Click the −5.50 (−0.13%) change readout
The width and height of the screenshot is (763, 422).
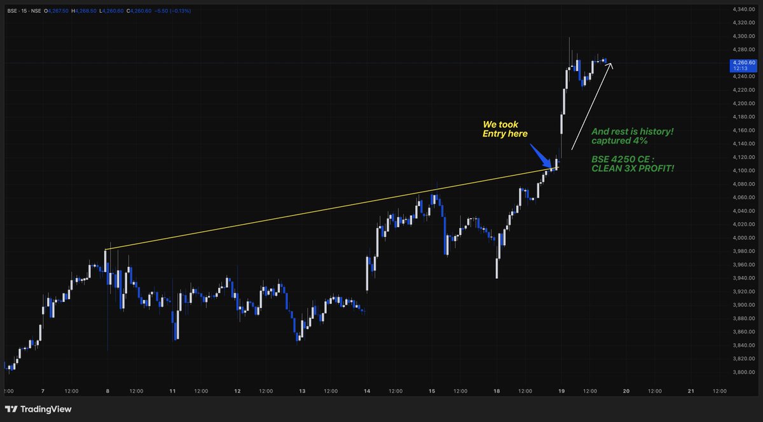[172, 11]
